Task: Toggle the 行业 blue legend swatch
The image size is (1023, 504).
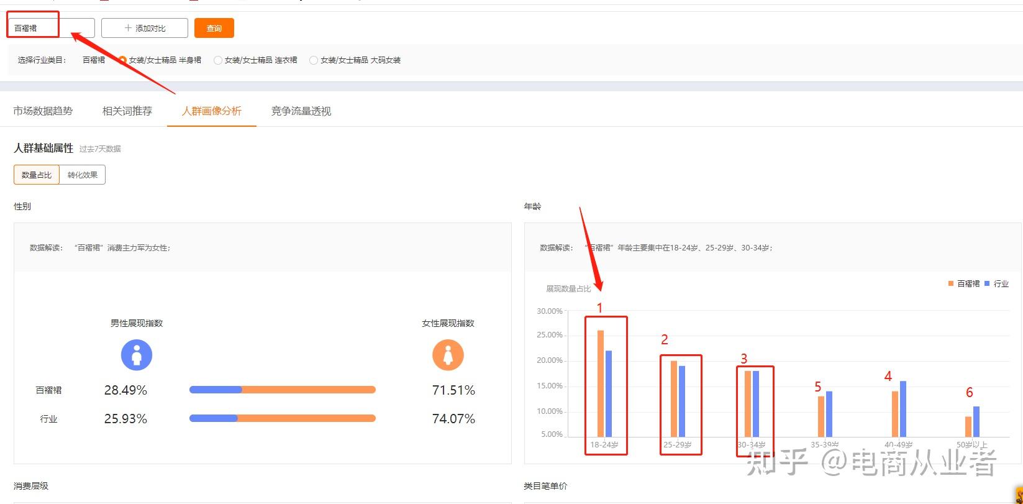Action: (988, 283)
